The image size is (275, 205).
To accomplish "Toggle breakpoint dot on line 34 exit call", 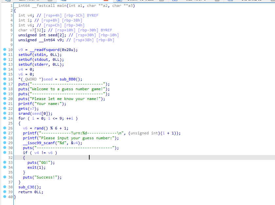I will tap(5, 167).
